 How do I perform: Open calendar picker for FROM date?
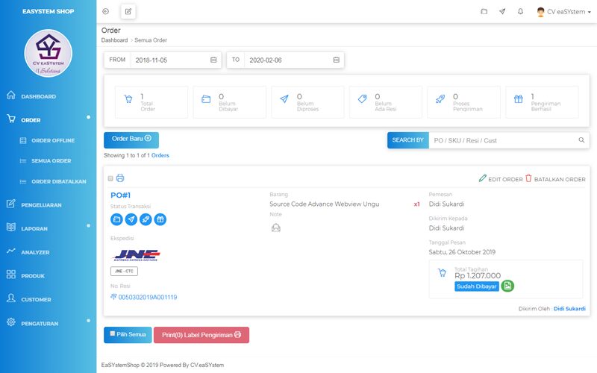(213, 60)
